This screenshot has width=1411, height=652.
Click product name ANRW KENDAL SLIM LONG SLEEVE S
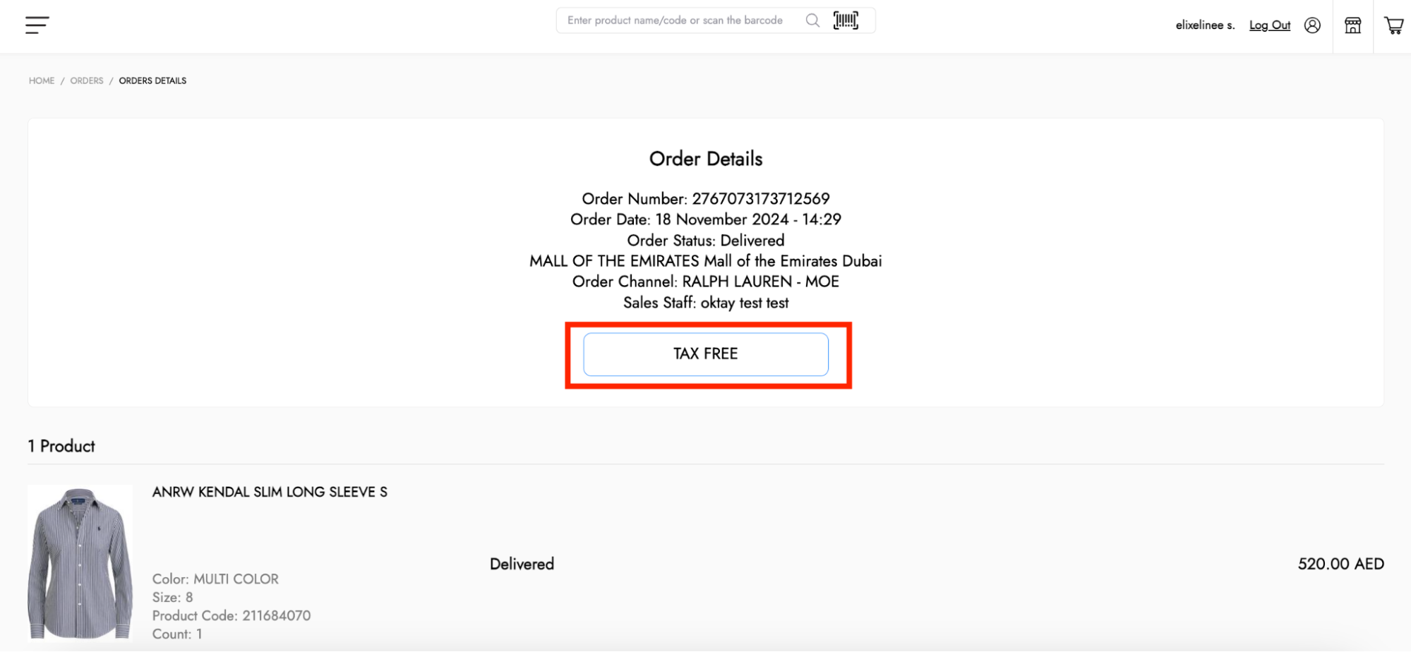pos(270,492)
